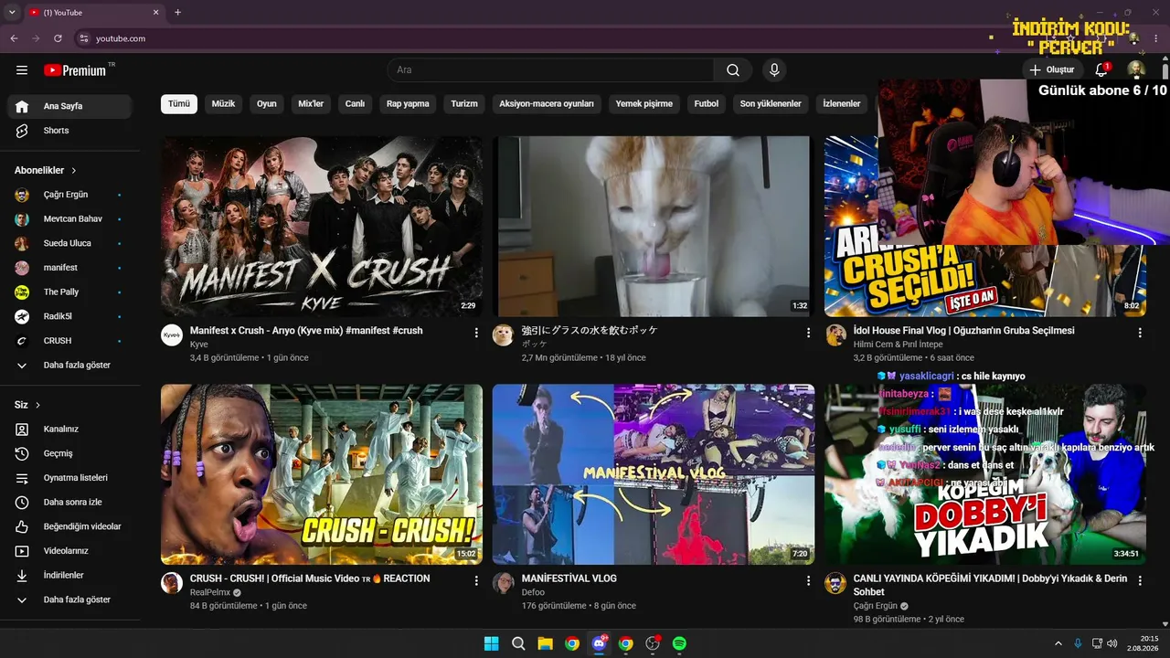The height and width of the screenshot is (658, 1170).
Task: Select the Canlı filter chip
Action: [x=355, y=104]
